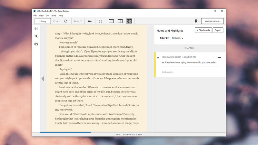The image size is (258, 145).
Task: Open the Go to dropdown
Action: pos(78,21)
